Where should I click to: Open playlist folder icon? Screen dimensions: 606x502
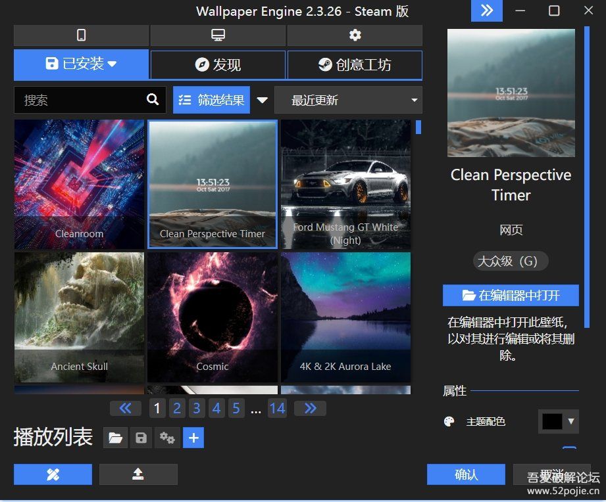pos(115,438)
